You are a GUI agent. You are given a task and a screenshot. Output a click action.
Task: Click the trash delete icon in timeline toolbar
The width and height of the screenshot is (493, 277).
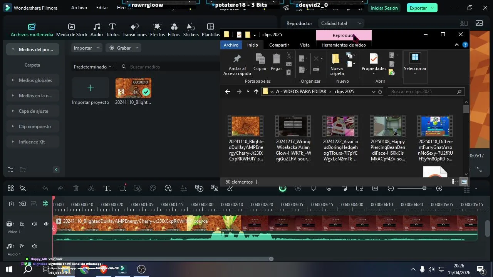76,189
